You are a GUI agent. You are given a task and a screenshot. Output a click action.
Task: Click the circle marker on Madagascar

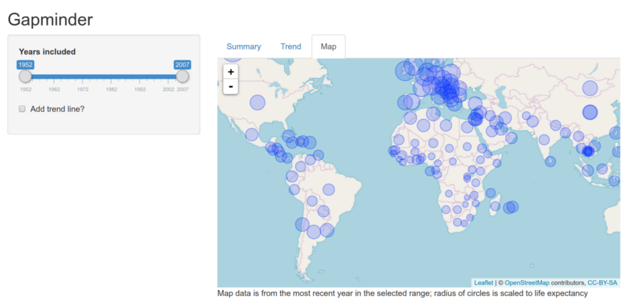coord(494,206)
